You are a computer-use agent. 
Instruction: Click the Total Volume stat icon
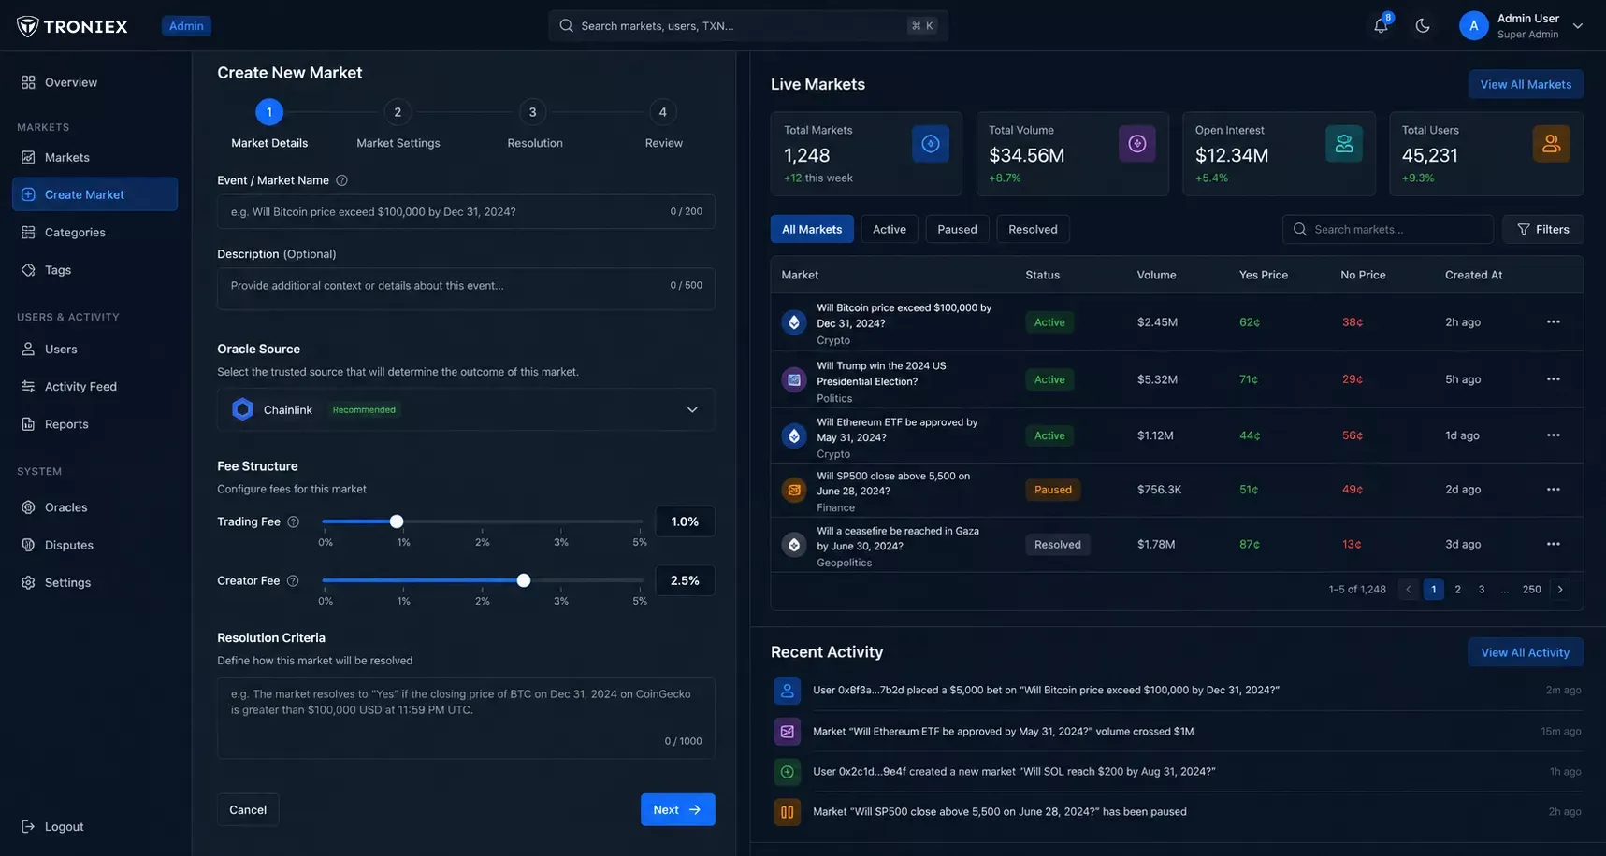tap(1137, 143)
